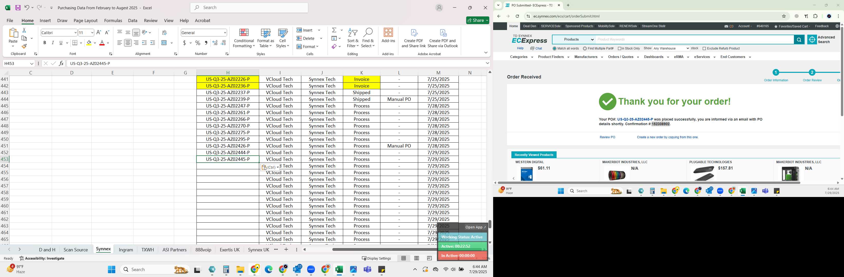844x277 pixels.
Task: Click the Wrap Text icon
Action: tap(164, 32)
